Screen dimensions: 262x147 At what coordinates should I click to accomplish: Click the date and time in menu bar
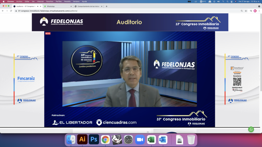[x=249, y=1]
